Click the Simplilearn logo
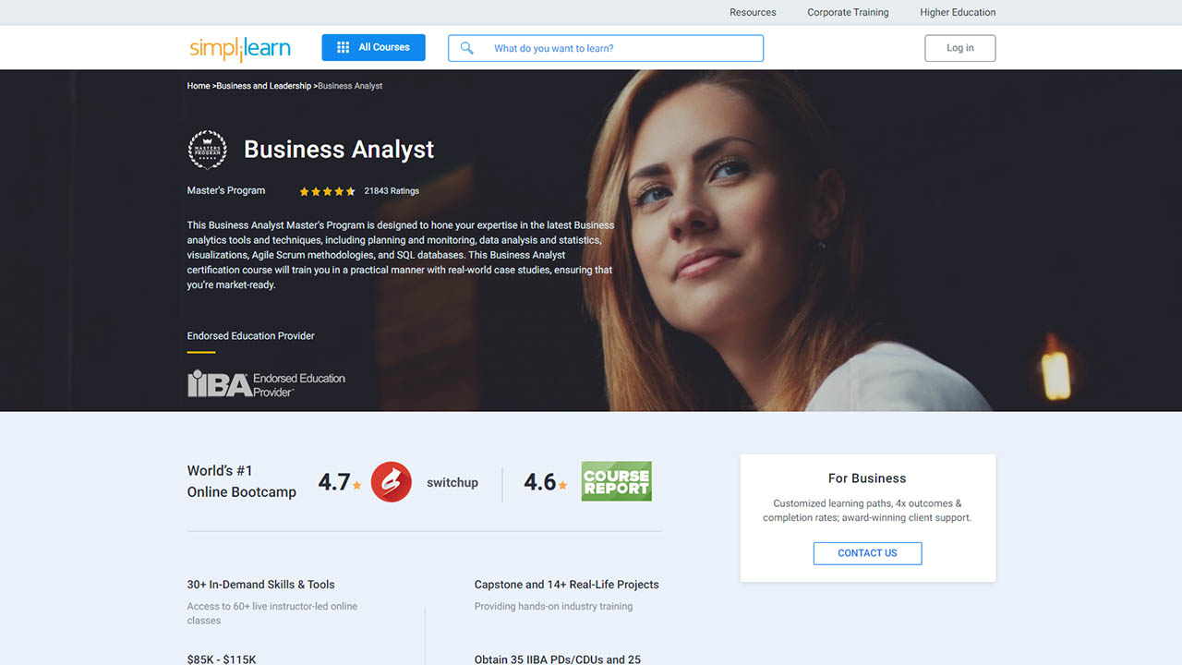The height and width of the screenshot is (665, 1182). click(239, 47)
